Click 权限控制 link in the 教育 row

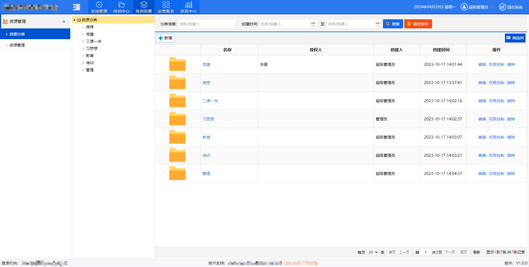[x=496, y=137]
